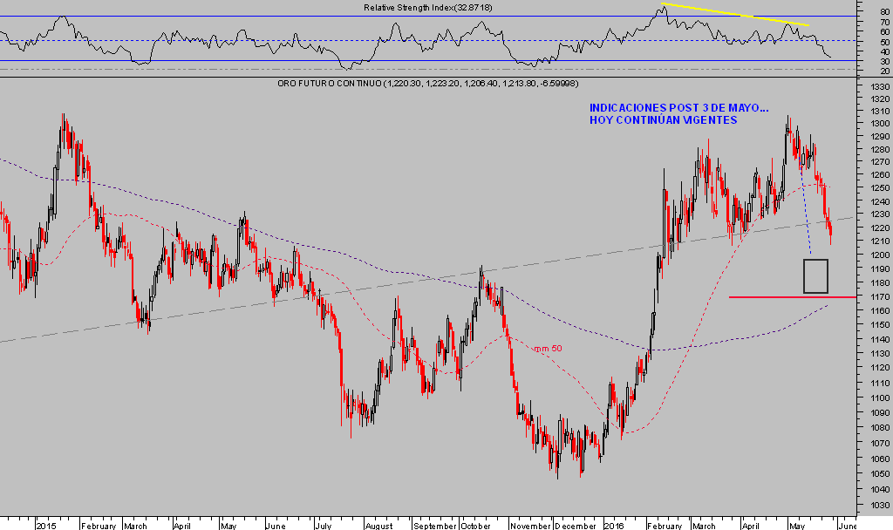Screen dimensions: 893x530
Task: Select the October marker on the date axis
Action: (x=476, y=526)
